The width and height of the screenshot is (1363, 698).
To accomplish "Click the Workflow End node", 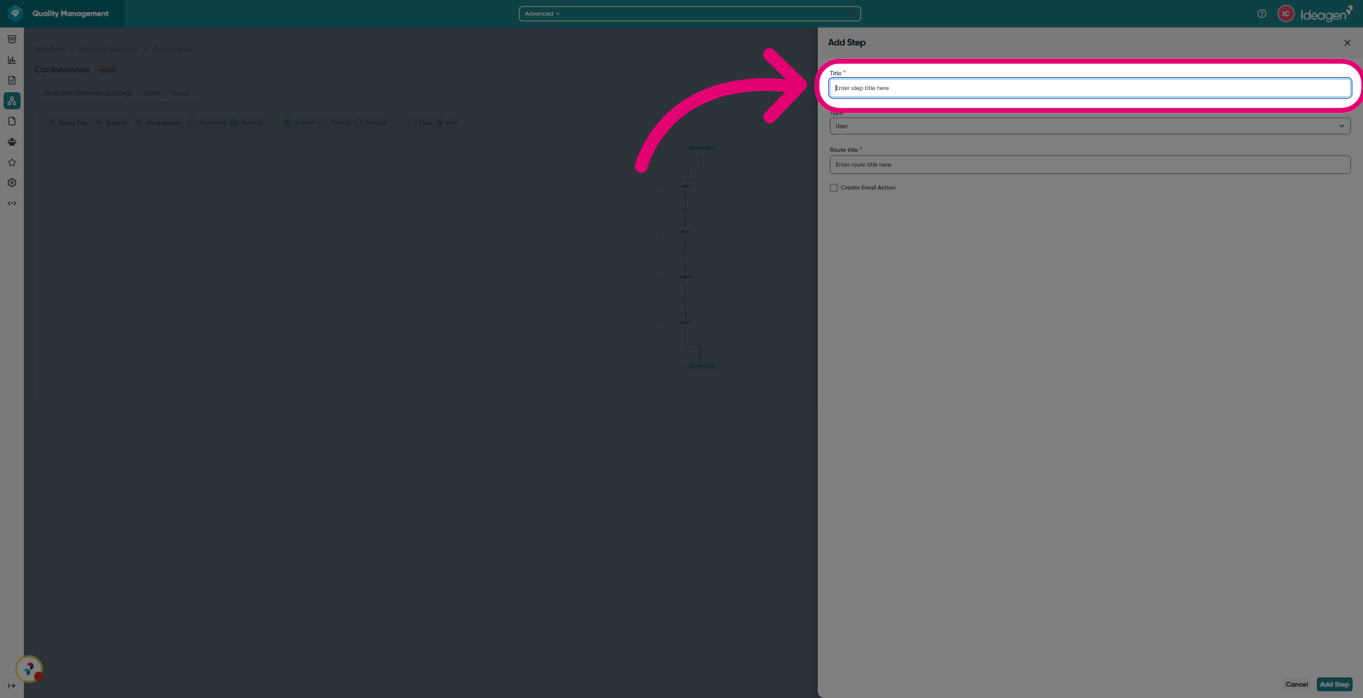I will coord(701,366).
